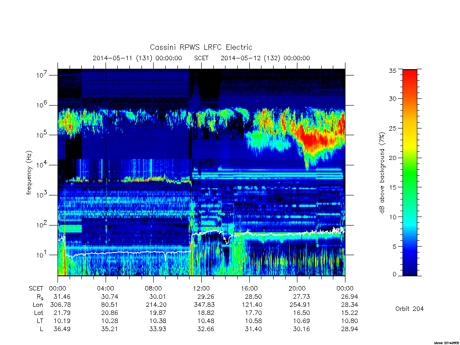
Task: Click the 'LT' row label
Action: click(40, 321)
